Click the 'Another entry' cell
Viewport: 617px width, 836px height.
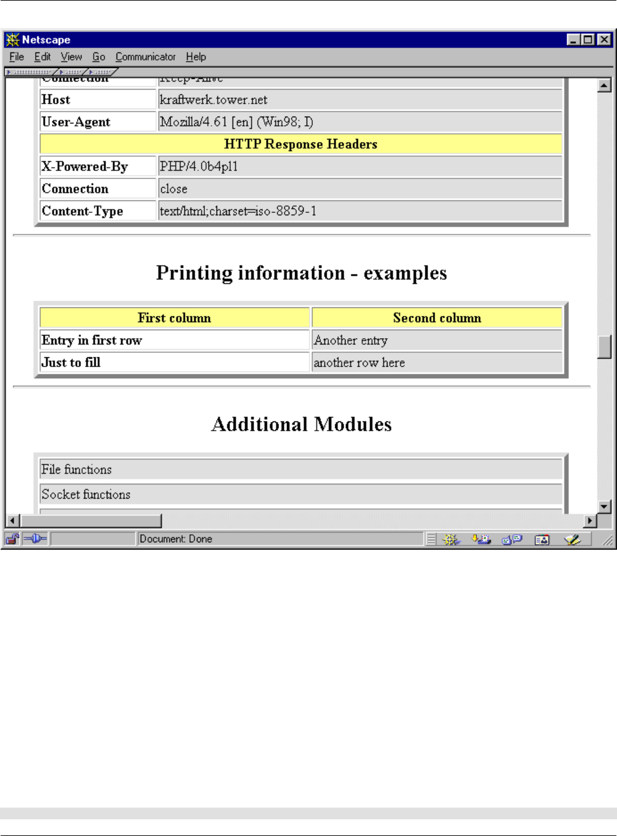point(437,340)
